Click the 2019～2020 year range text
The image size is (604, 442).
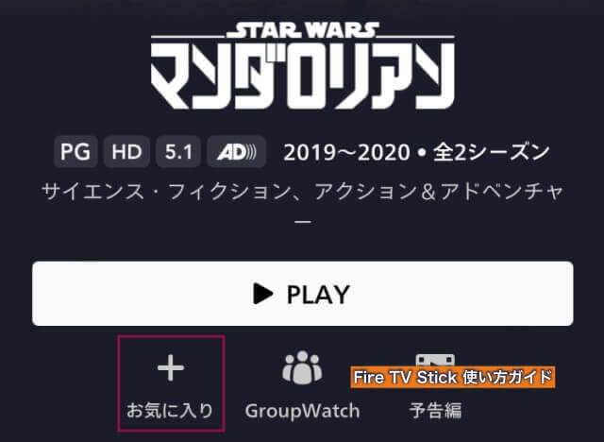tap(346, 153)
